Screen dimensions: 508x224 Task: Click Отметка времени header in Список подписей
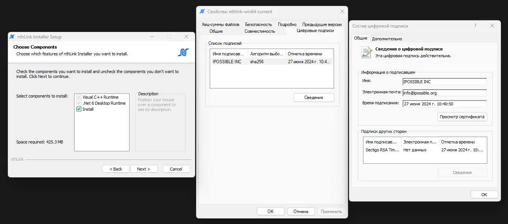(309, 54)
